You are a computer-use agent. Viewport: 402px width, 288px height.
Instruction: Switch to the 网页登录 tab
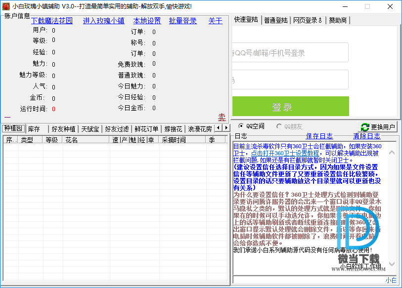click(308, 20)
